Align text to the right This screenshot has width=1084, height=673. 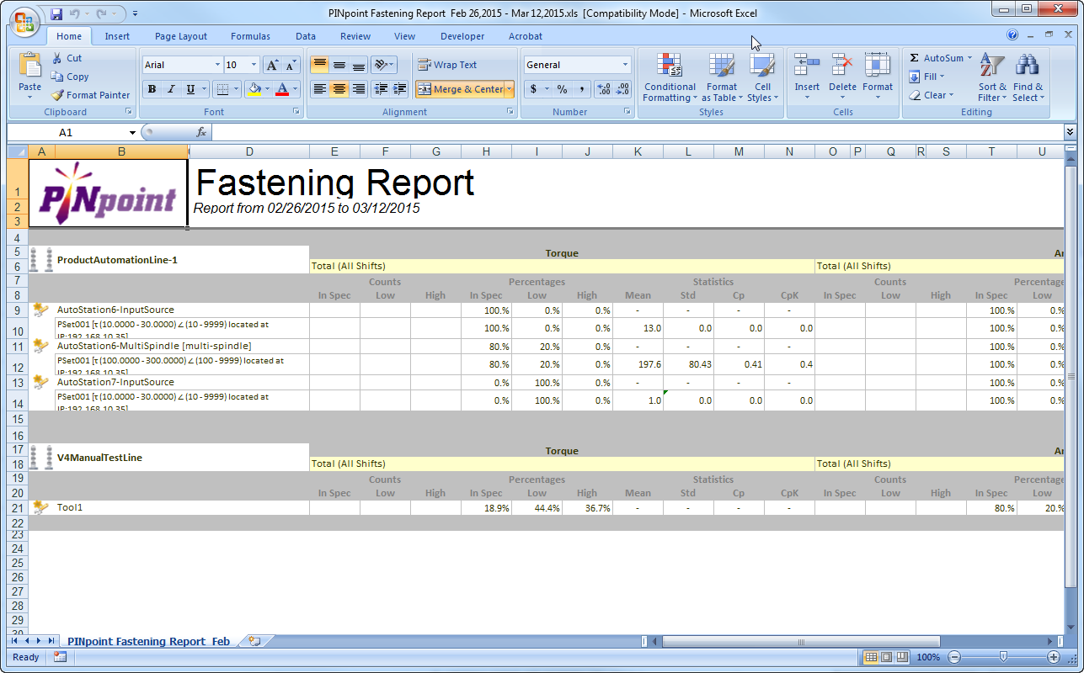point(359,89)
